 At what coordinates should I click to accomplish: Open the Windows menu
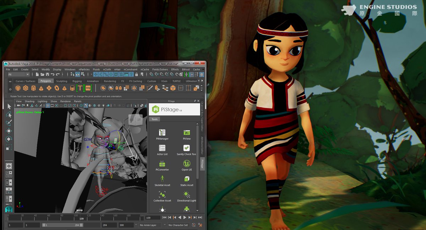pyautogui.click(x=70, y=69)
